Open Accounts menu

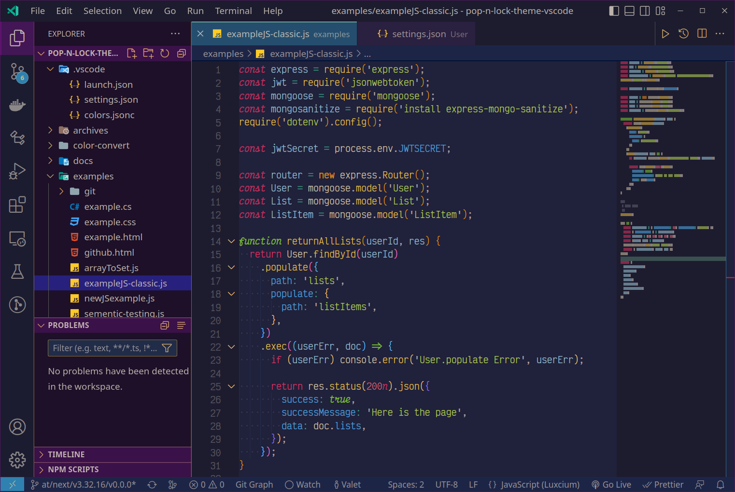pyautogui.click(x=17, y=427)
